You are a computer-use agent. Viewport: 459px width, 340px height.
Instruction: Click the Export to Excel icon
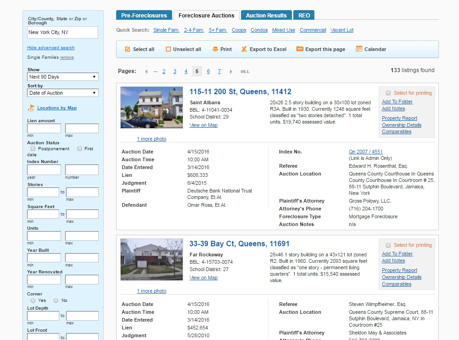pos(244,49)
